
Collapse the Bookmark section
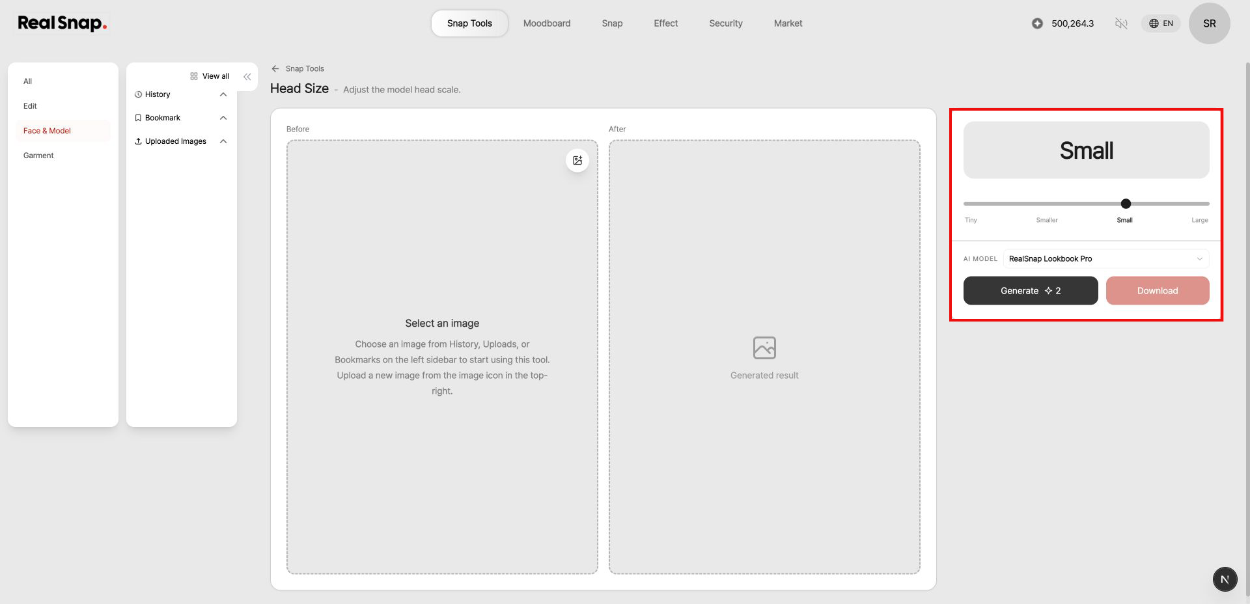tap(223, 118)
